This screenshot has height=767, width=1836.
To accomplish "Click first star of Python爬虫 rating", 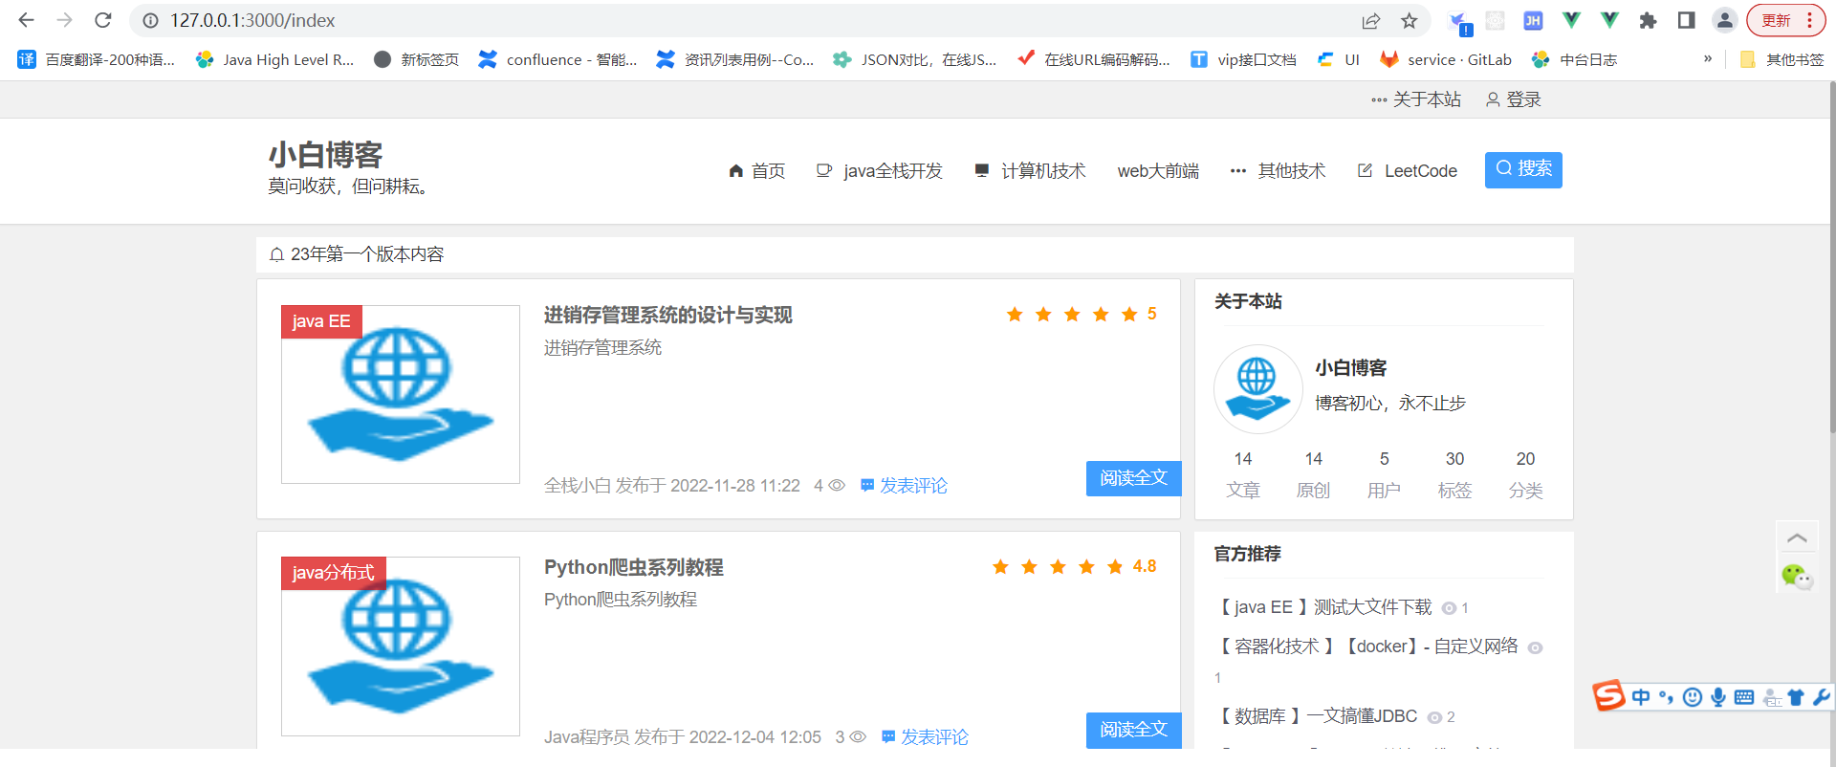I will tap(1000, 566).
